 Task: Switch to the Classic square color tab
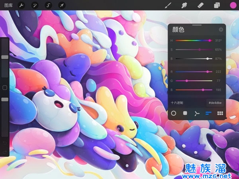(185, 113)
